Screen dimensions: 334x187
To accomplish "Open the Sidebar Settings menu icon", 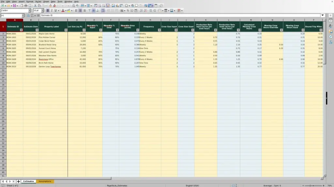I will pyautogui.click(x=331, y=15).
